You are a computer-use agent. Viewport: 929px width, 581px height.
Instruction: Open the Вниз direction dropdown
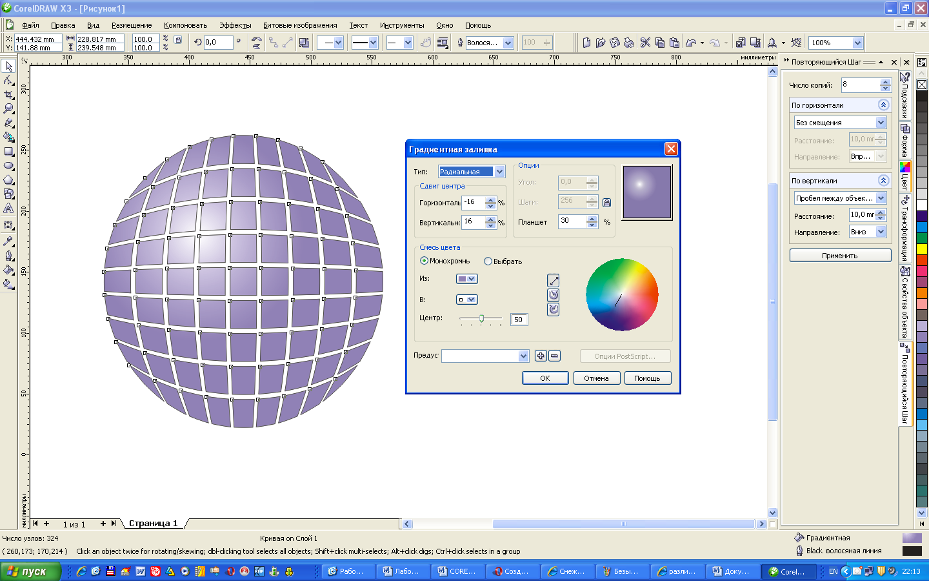[881, 232]
